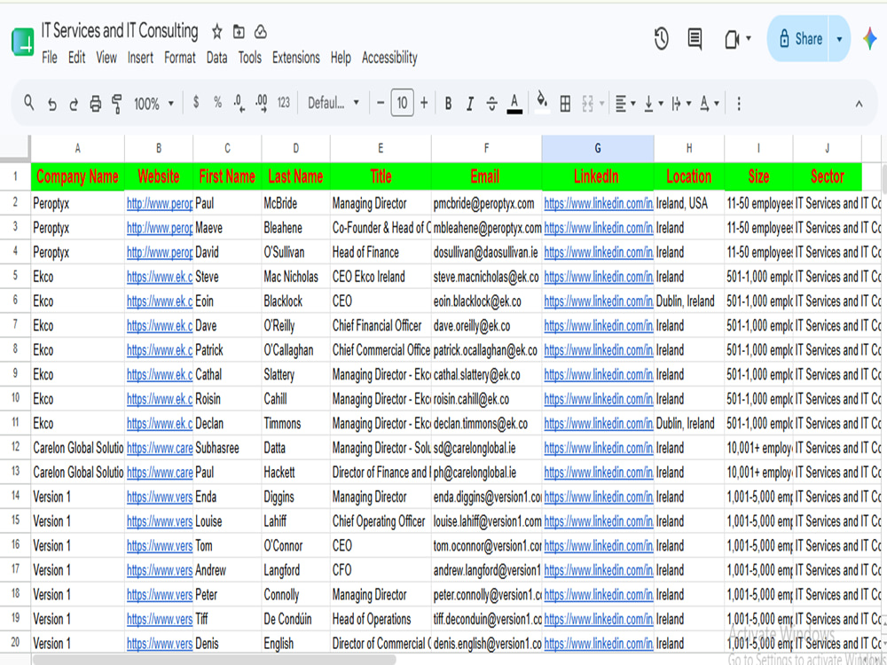The height and width of the screenshot is (665, 887).
Task: Open Version 1 website link for Enda
Action: point(160,497)
